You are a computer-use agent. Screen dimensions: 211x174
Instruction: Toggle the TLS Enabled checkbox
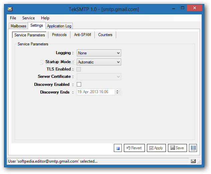79,69
